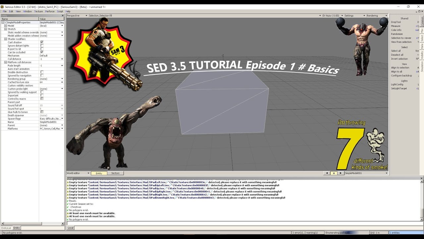Screen dimensions: 424x239
Task: Click Select all command
Action: (x=396, y=51)
